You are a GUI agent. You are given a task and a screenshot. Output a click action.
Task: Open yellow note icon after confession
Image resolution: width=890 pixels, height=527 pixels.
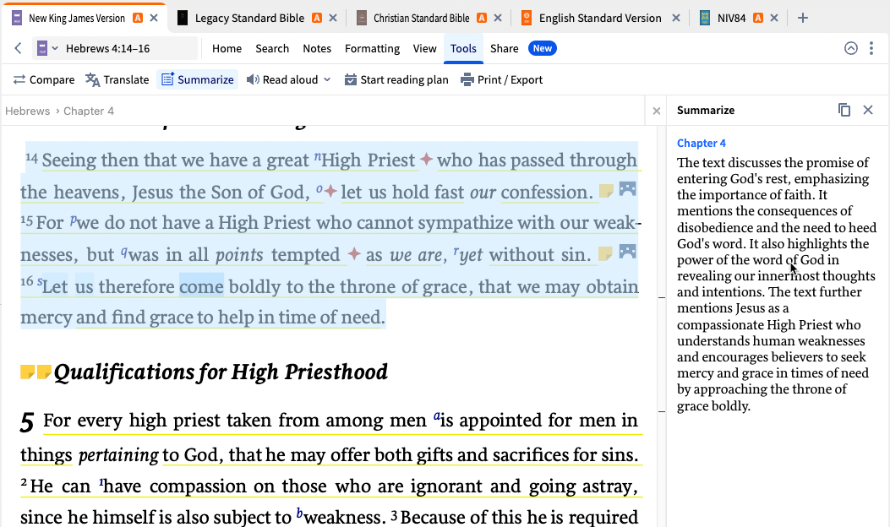pos(606,191)
